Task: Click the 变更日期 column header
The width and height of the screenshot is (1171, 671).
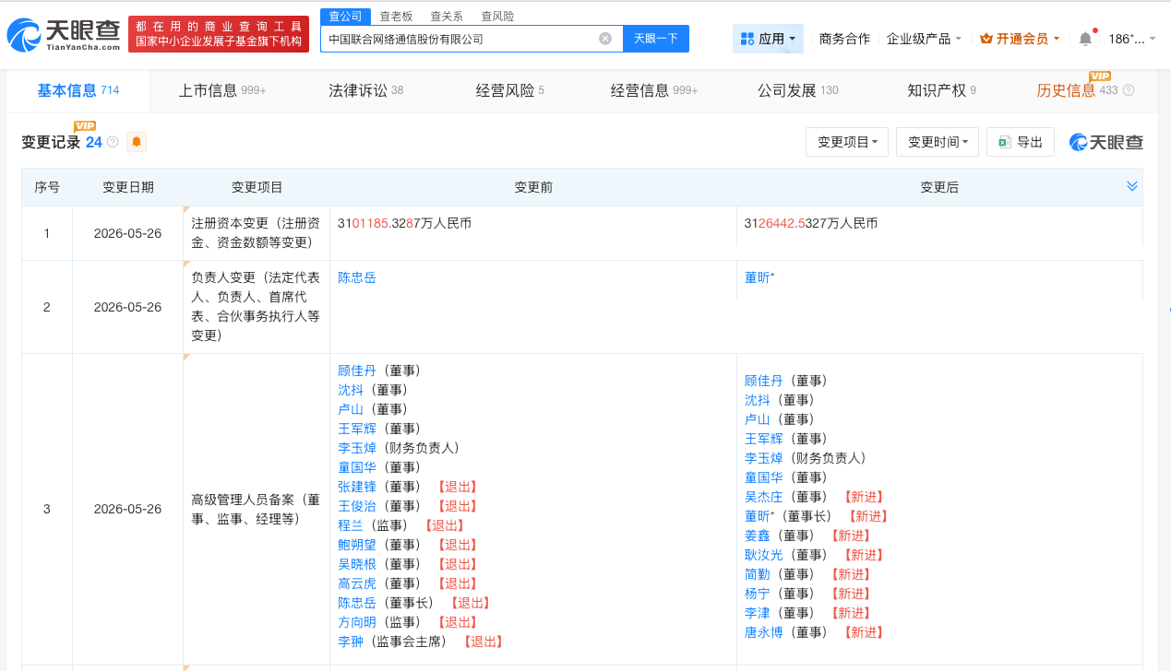Action: (x=127, y=187)
